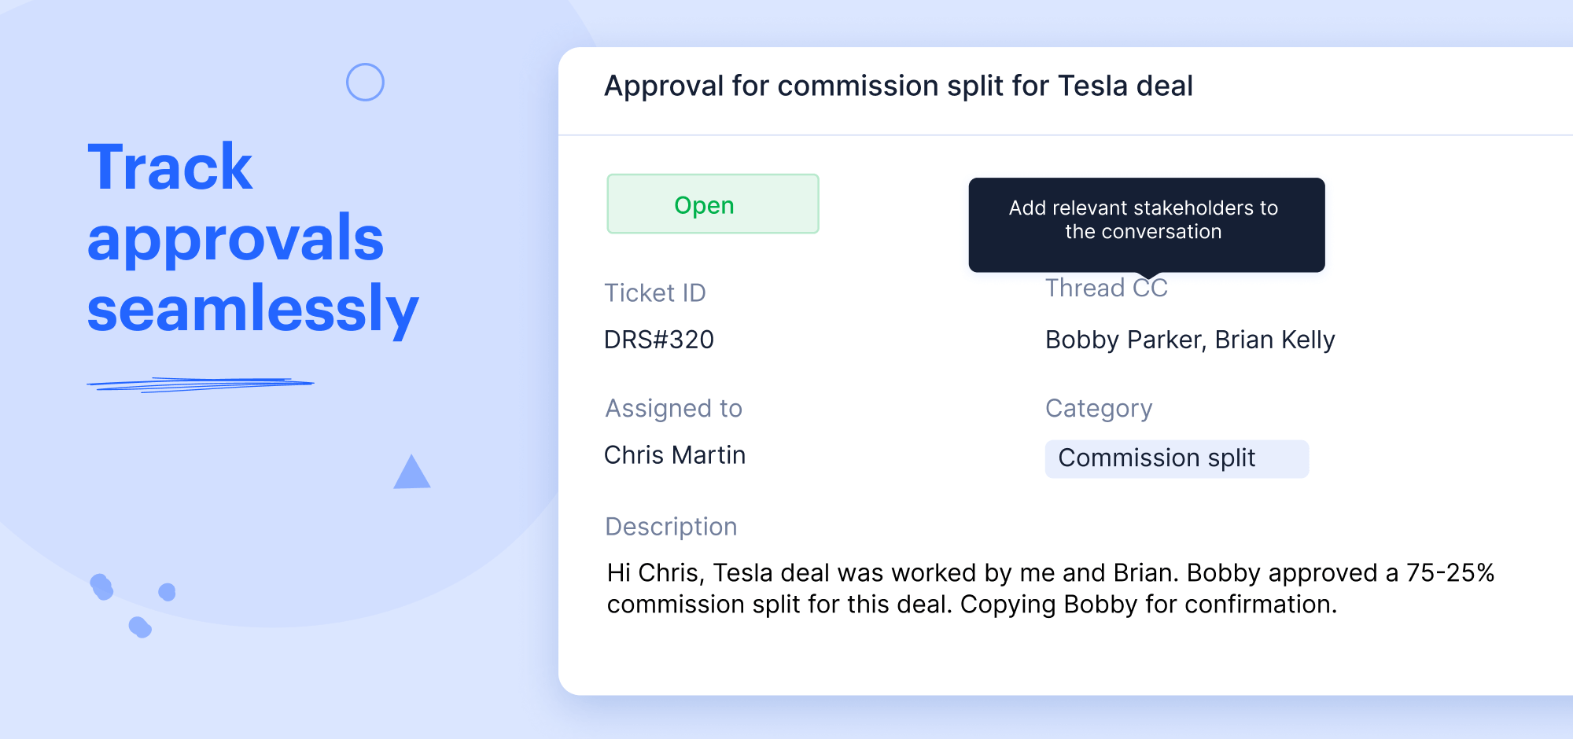Screen dimensions: 1573x739
Task: Click the green Open status button
Action: pos(713,204)
